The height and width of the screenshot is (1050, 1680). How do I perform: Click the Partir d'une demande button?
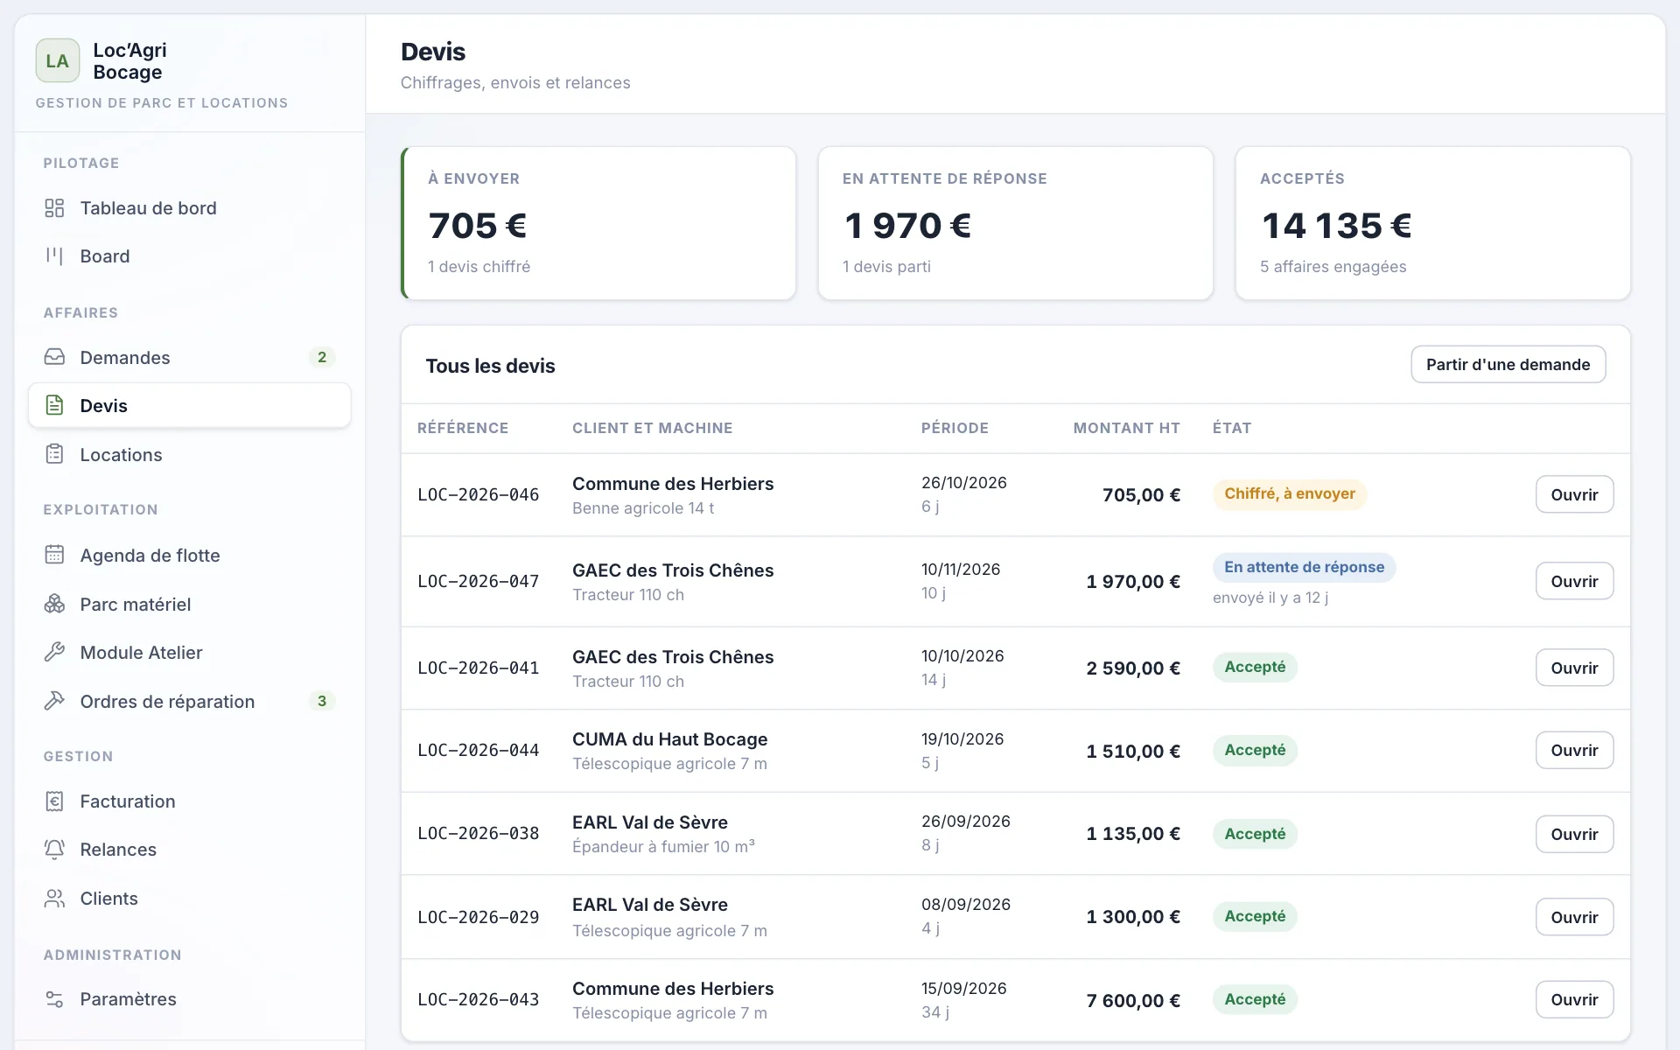click(1508, 365)
